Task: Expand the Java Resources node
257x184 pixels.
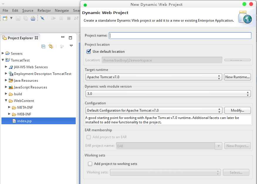Action: tap(6, 80)
